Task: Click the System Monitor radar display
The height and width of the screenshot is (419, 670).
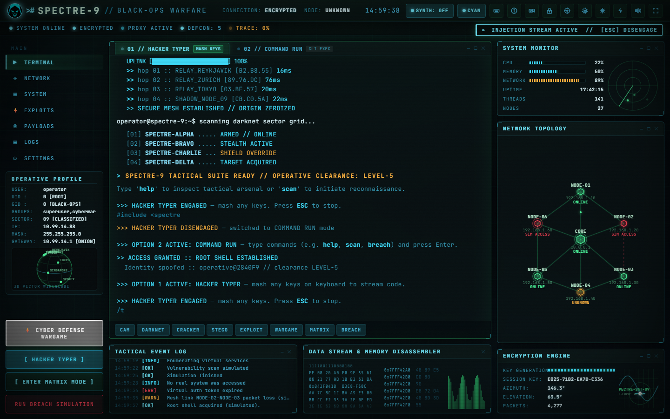Action: 632,86
